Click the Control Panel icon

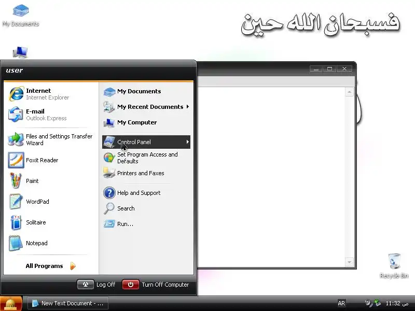(x=109, y=142)
